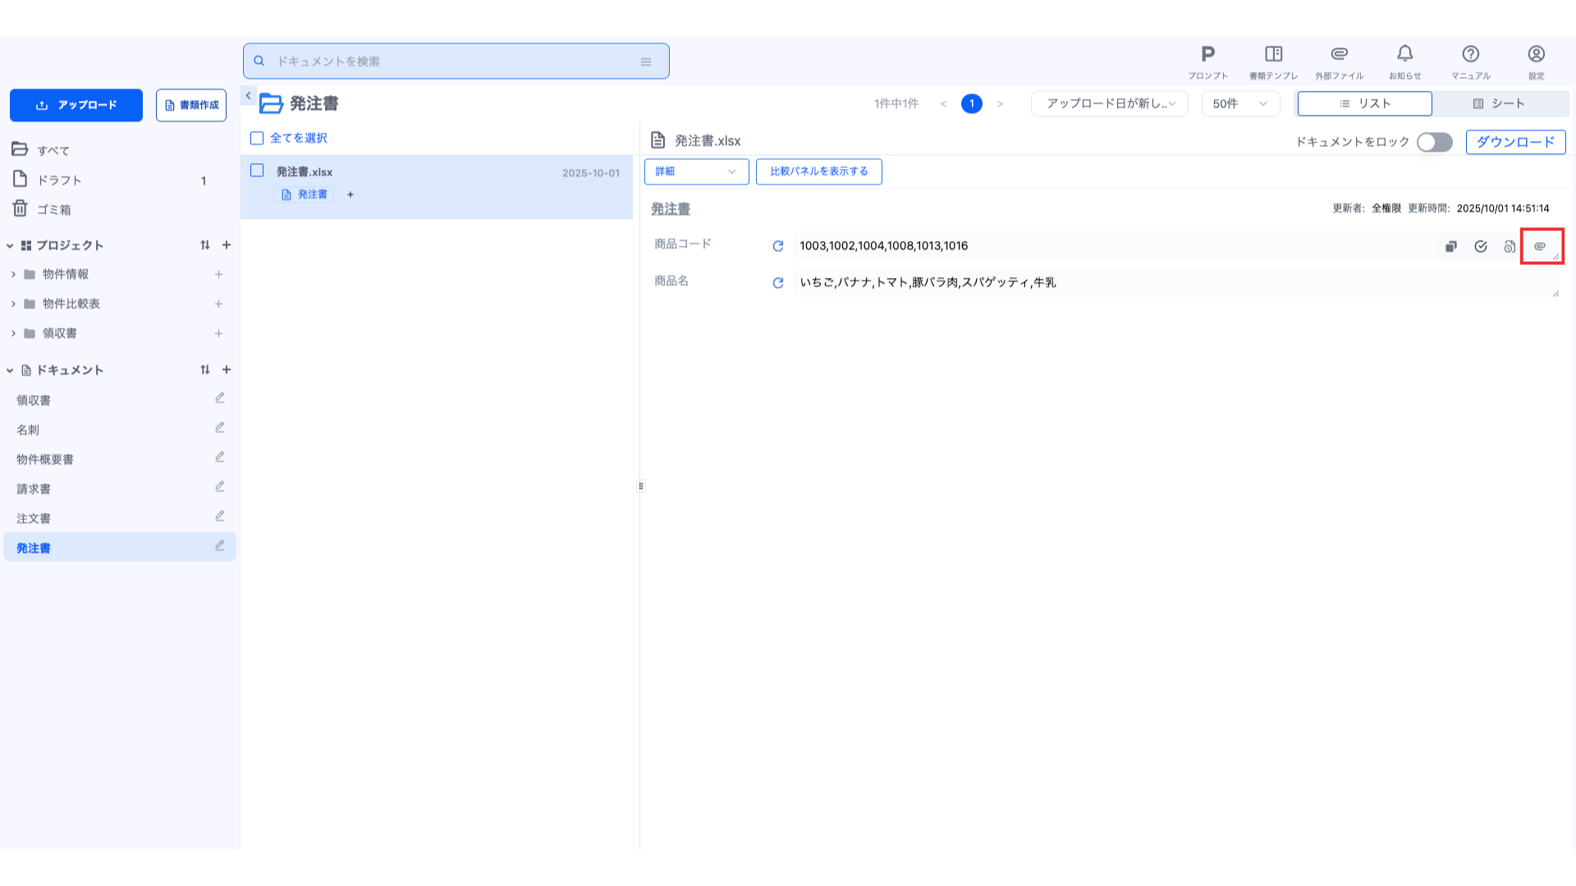Viewport: 1576px width, 886px height.
Task: Switch to the シート view tab
Action: coord(1499,103)
